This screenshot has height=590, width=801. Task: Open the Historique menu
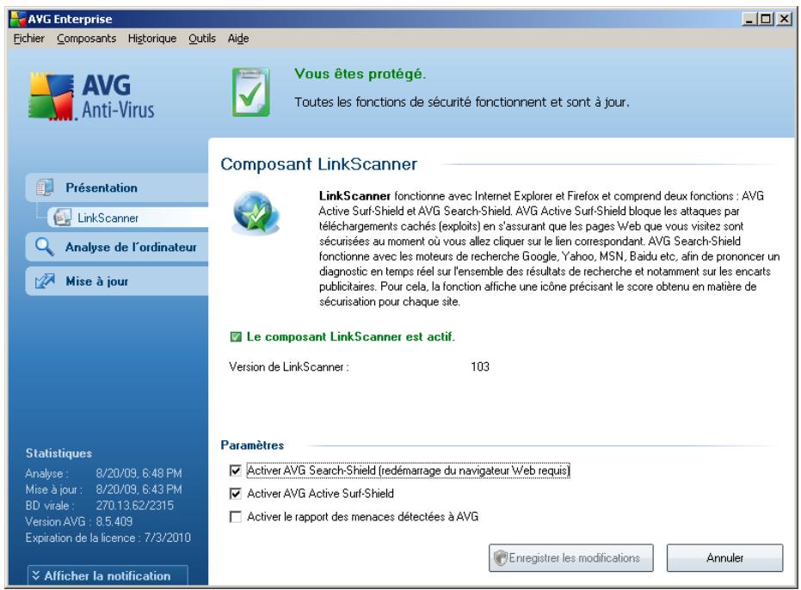click(152, 39)
